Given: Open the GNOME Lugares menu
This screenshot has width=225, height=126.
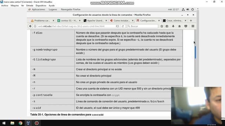Looking at the screenshot, I should (53, 9).
